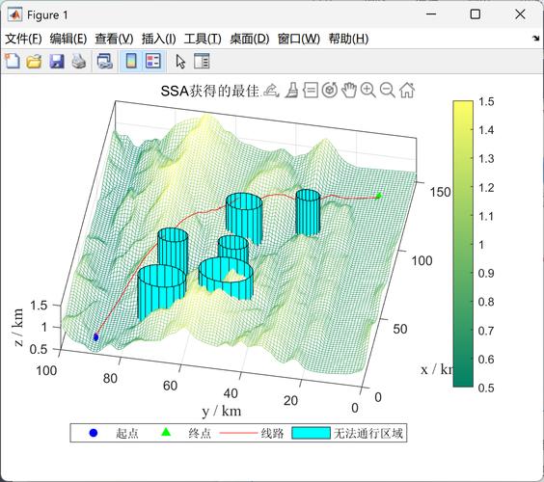This screenshot has height=482, width=544.
Task: Click the Print Figure icon
Action: click(x=79, y=62)
